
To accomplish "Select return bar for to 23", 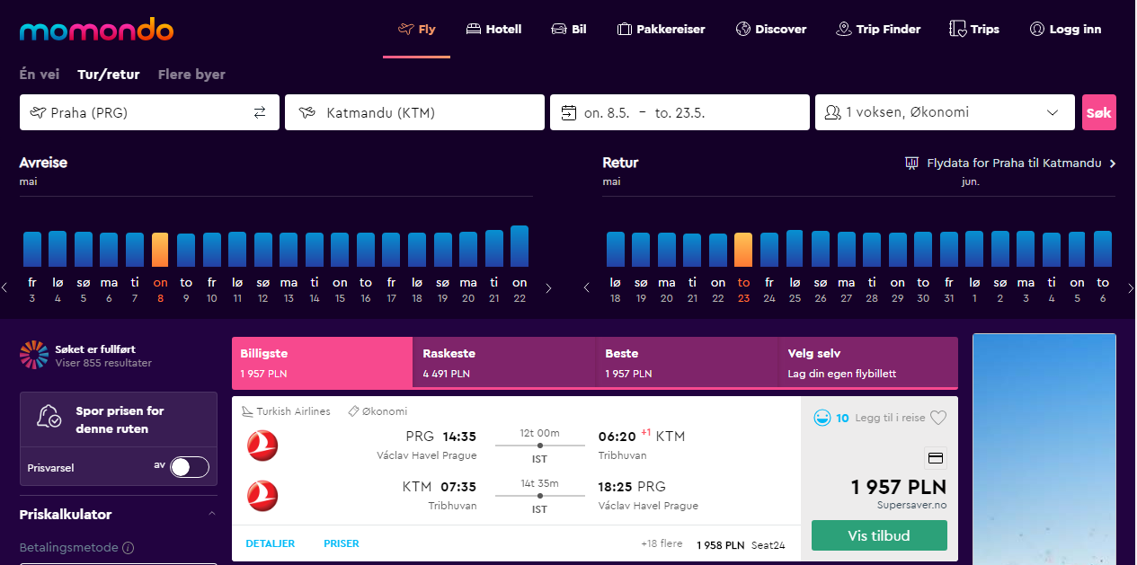I will pos(743,250).
